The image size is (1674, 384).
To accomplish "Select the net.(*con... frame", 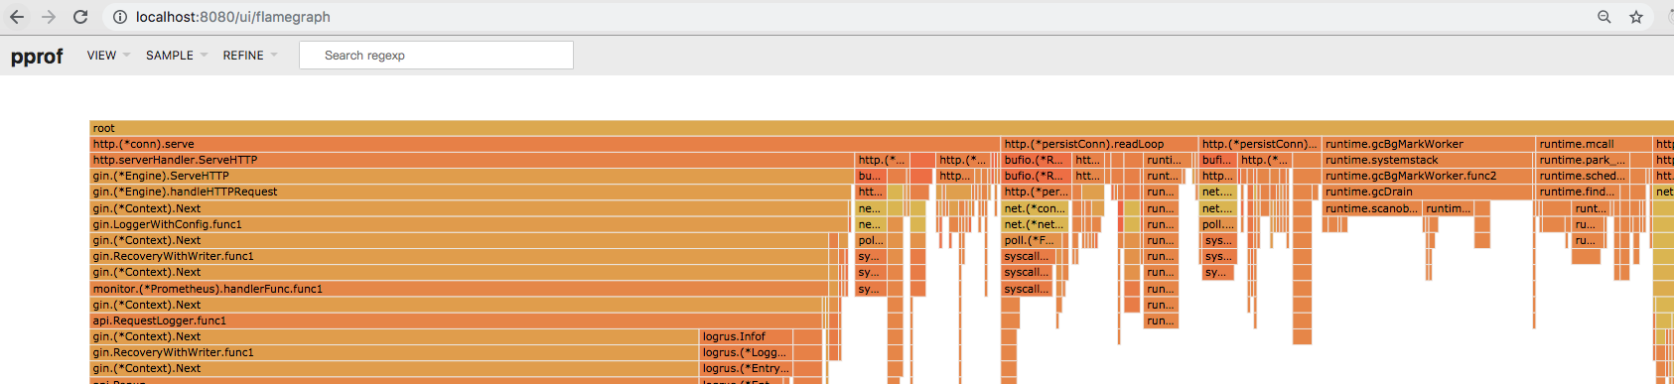I will 1036,208.
